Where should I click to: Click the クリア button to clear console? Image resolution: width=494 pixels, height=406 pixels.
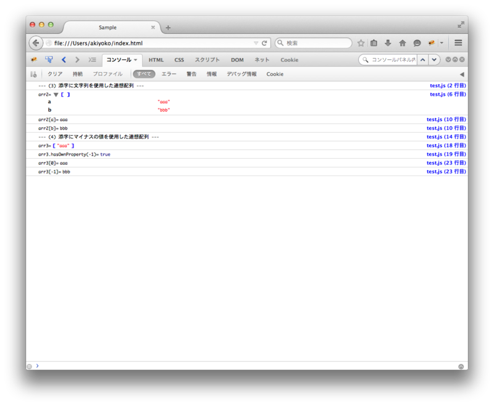[x=55, y=74]
